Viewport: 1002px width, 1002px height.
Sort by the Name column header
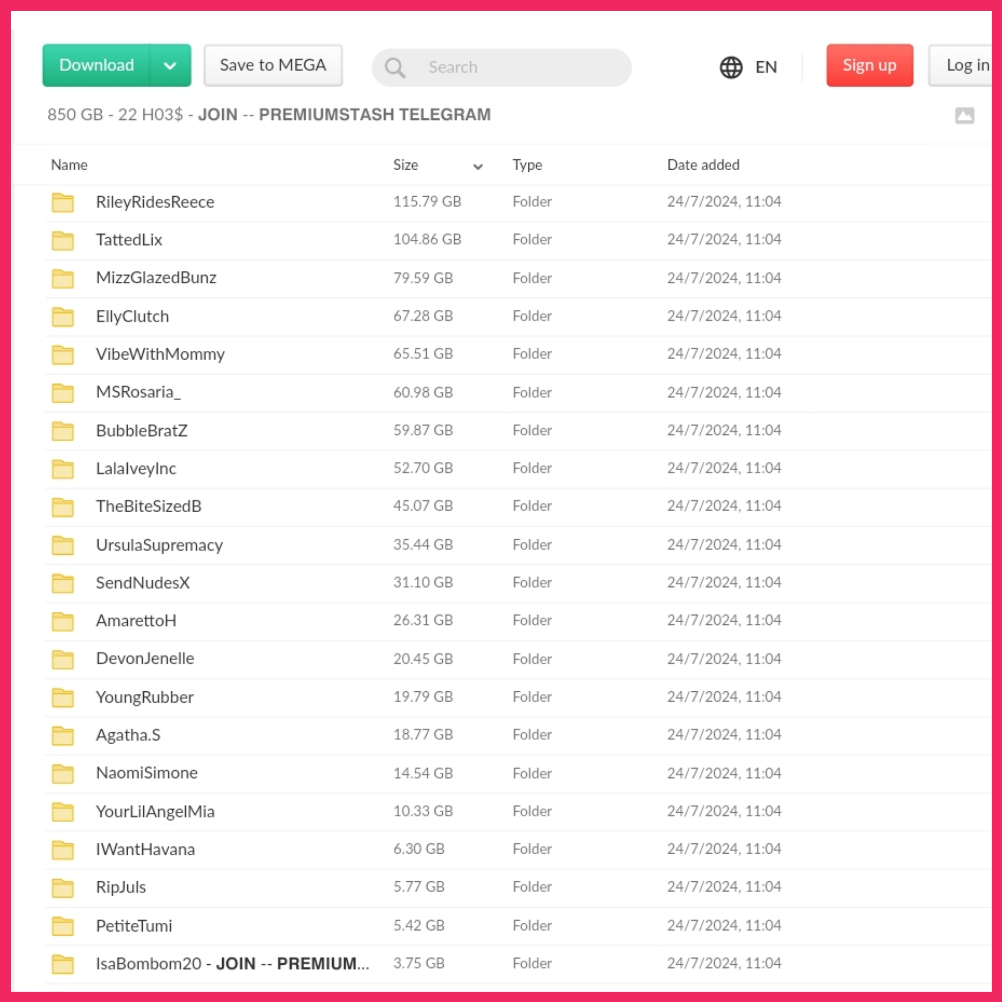coord(69,165)
